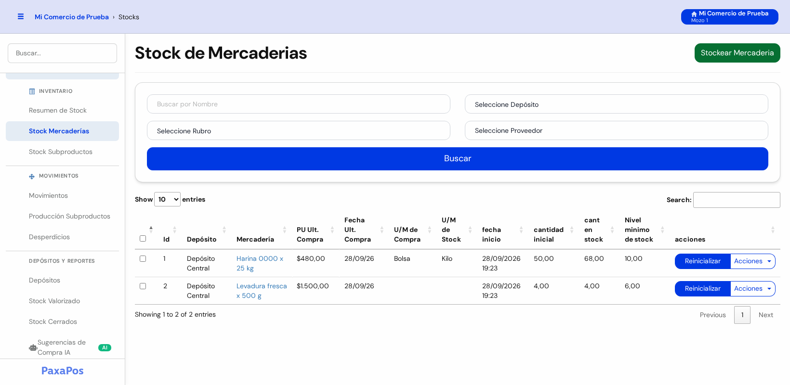The width and height of the screenshot is (790, 385).
Task: Open Resumen de Stock in sidebar
Action: point(62,110)
